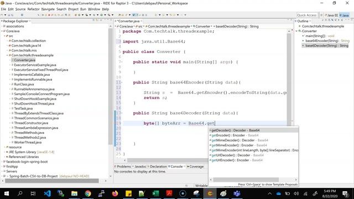The height and width of the screenshot is (199, 354).
Task: Click the editor horizontal scrollbar
Action: tap(167, 160)
